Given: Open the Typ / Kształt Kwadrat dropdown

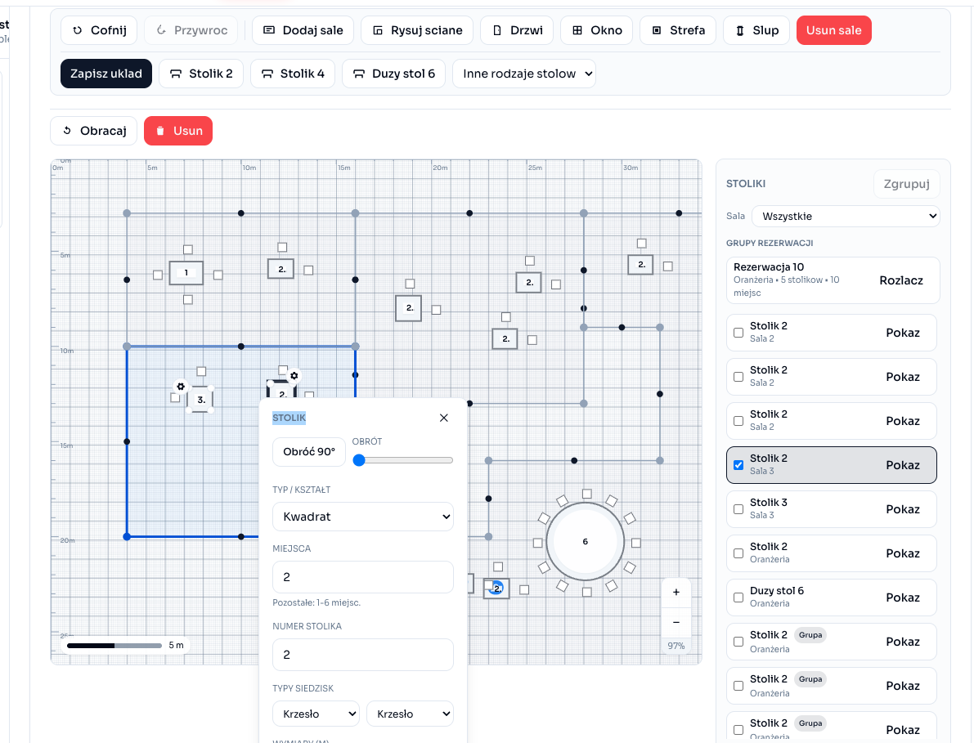Looking at the screenshot, I should point(362,517).
